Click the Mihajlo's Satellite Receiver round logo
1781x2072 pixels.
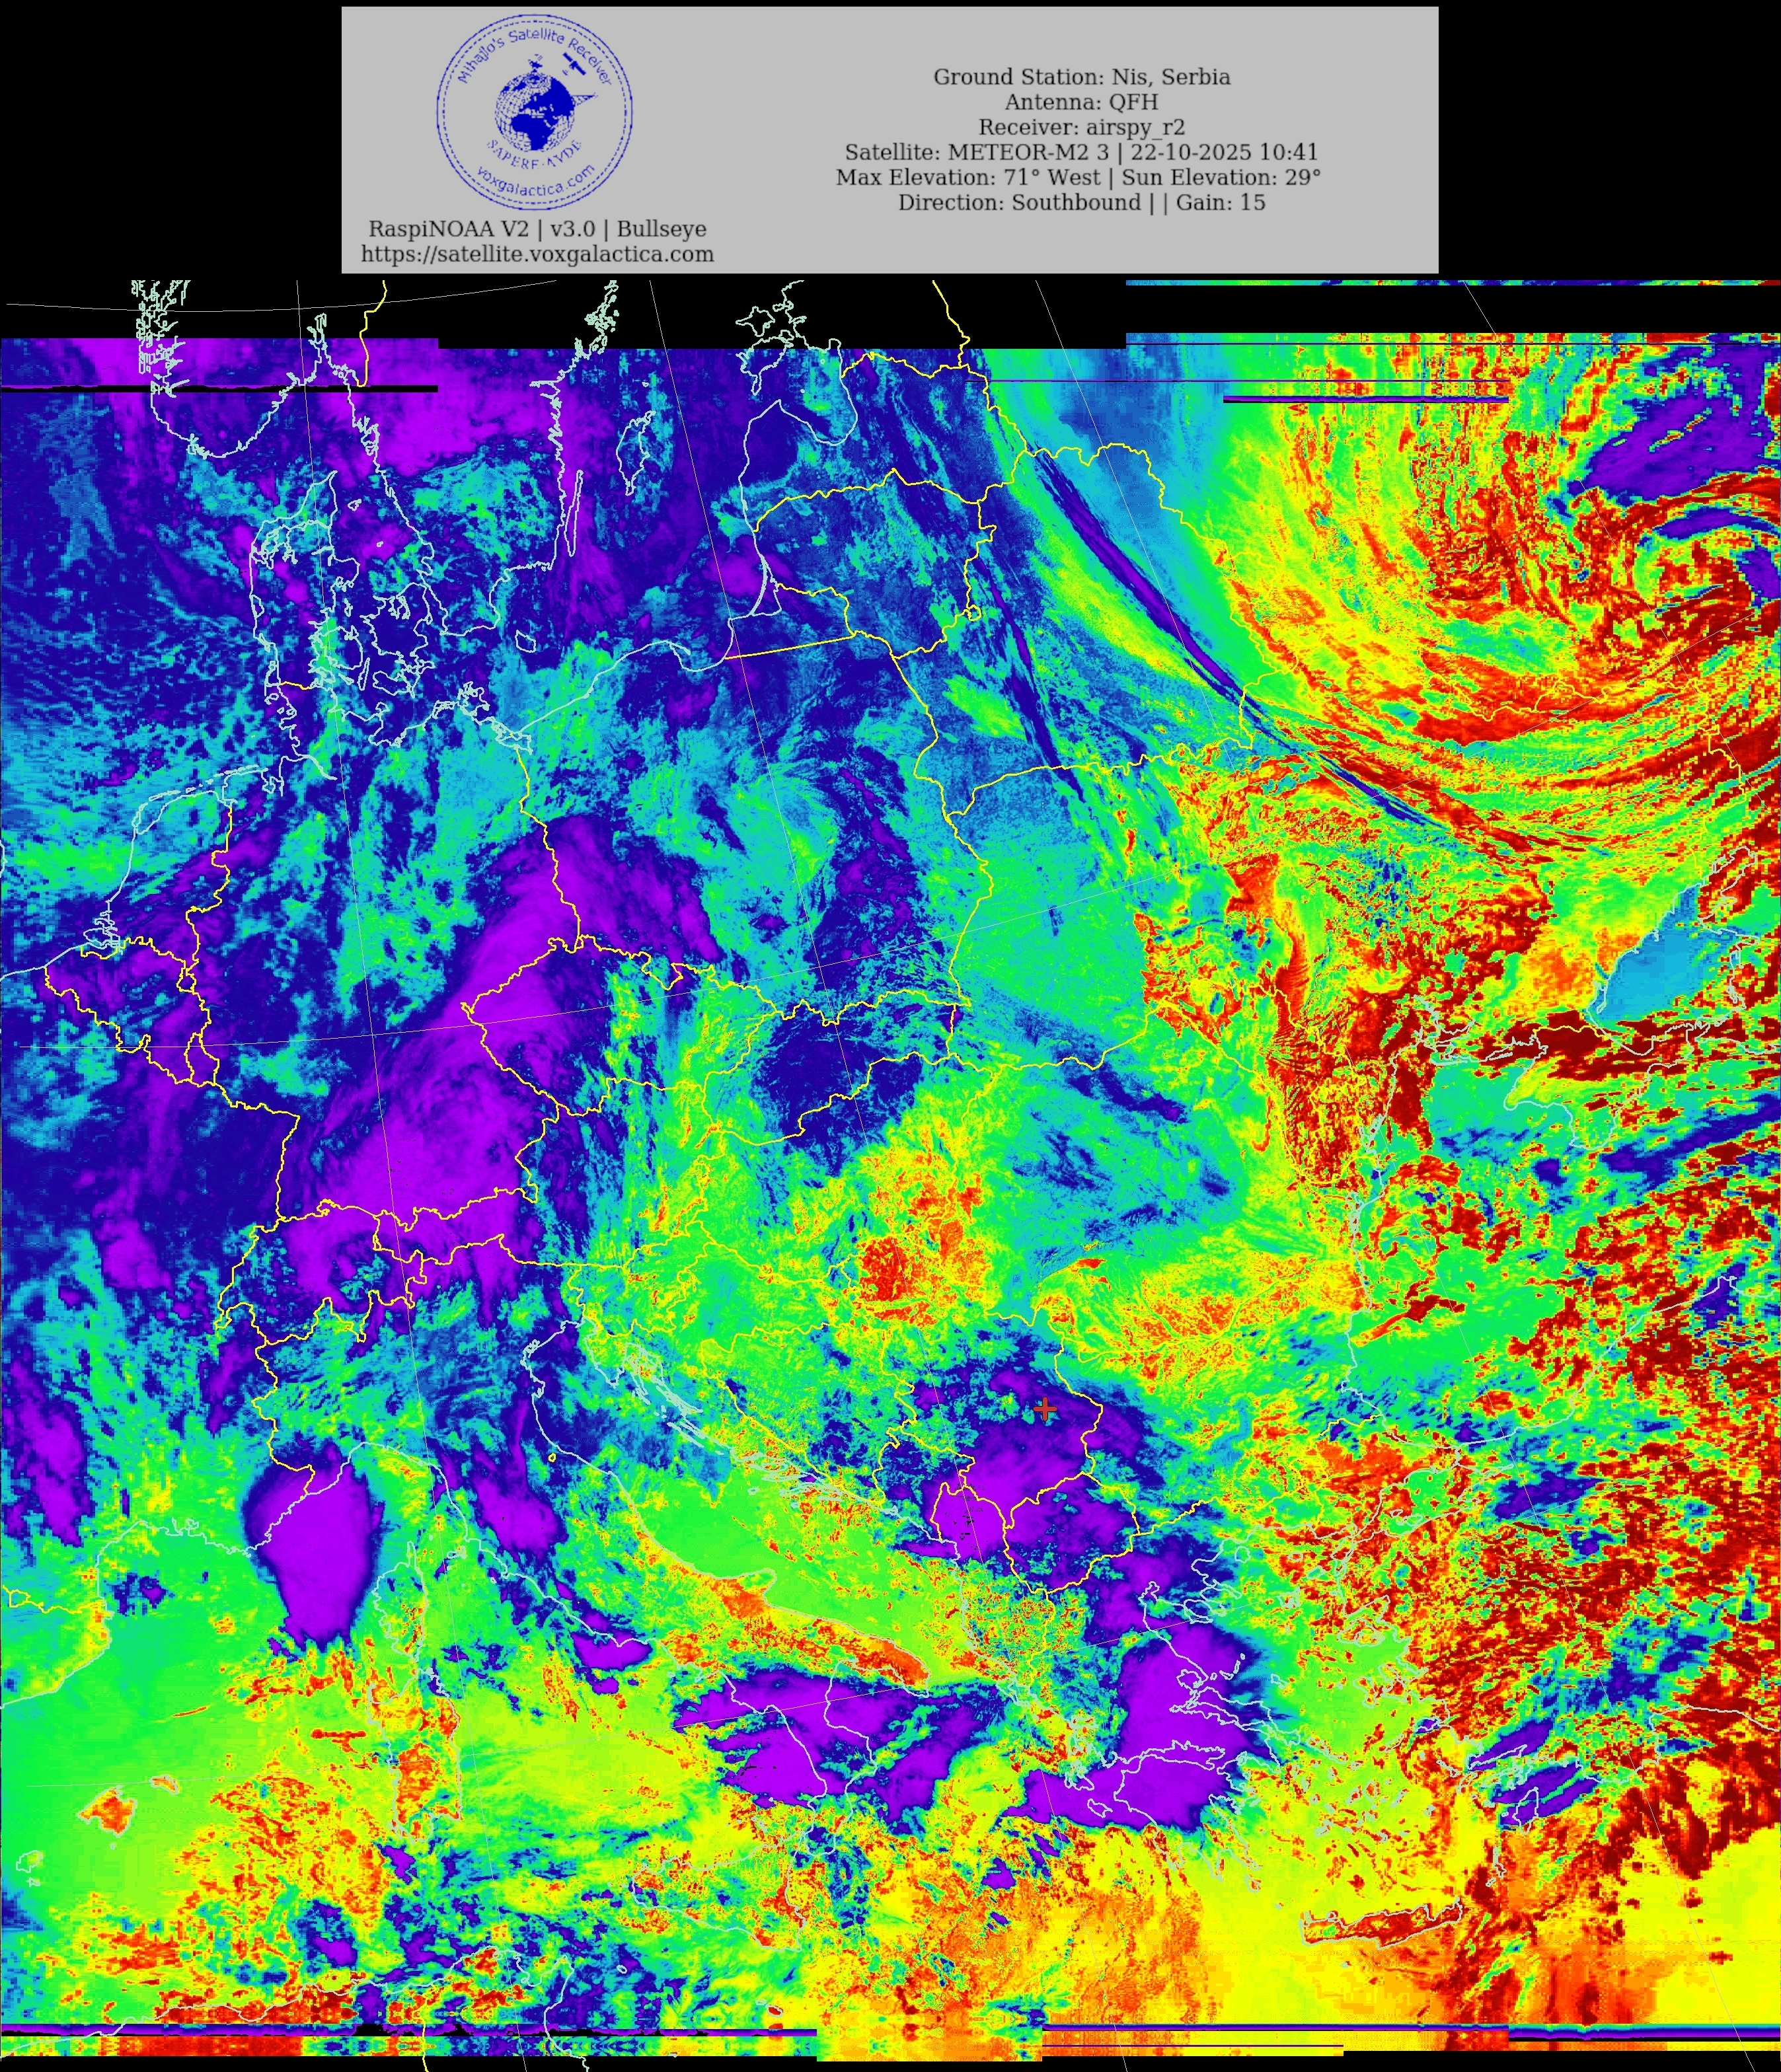(x=534, y=115)
